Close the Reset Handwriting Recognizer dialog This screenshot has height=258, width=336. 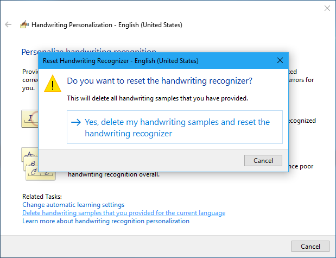click(280, 60)
